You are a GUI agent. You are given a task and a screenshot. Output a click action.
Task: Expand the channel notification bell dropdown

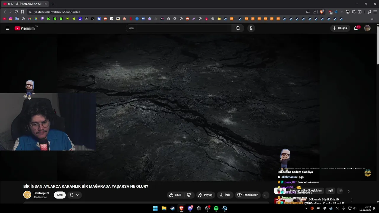point(74,195)
